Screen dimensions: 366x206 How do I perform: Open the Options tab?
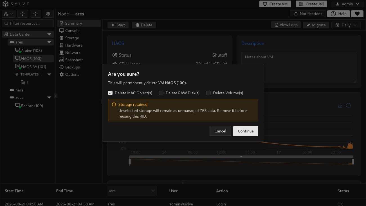[79, 74]
